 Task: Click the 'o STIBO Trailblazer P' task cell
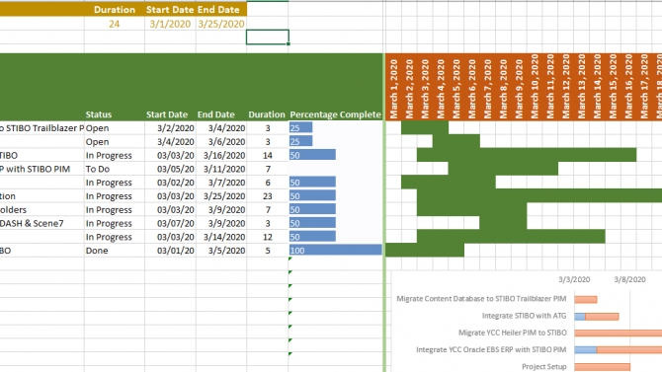point(41,128)
